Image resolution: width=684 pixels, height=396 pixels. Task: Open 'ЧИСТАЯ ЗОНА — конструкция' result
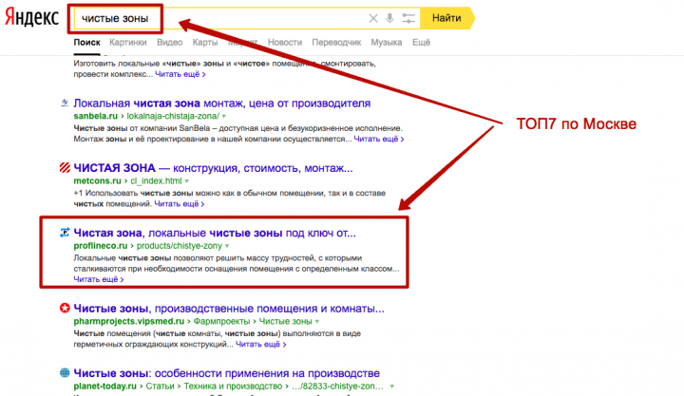213,168
